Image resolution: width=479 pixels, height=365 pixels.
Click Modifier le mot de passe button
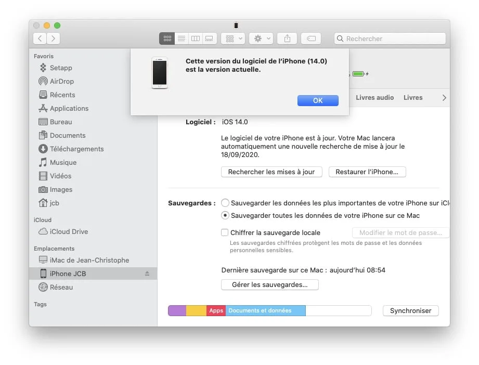point(400,233)
